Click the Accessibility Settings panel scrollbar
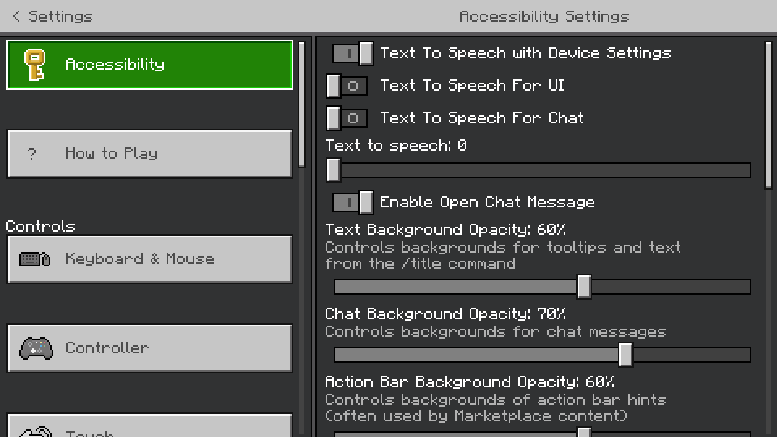The width and height of the screenshot is (777, 437). coord(768,115)
